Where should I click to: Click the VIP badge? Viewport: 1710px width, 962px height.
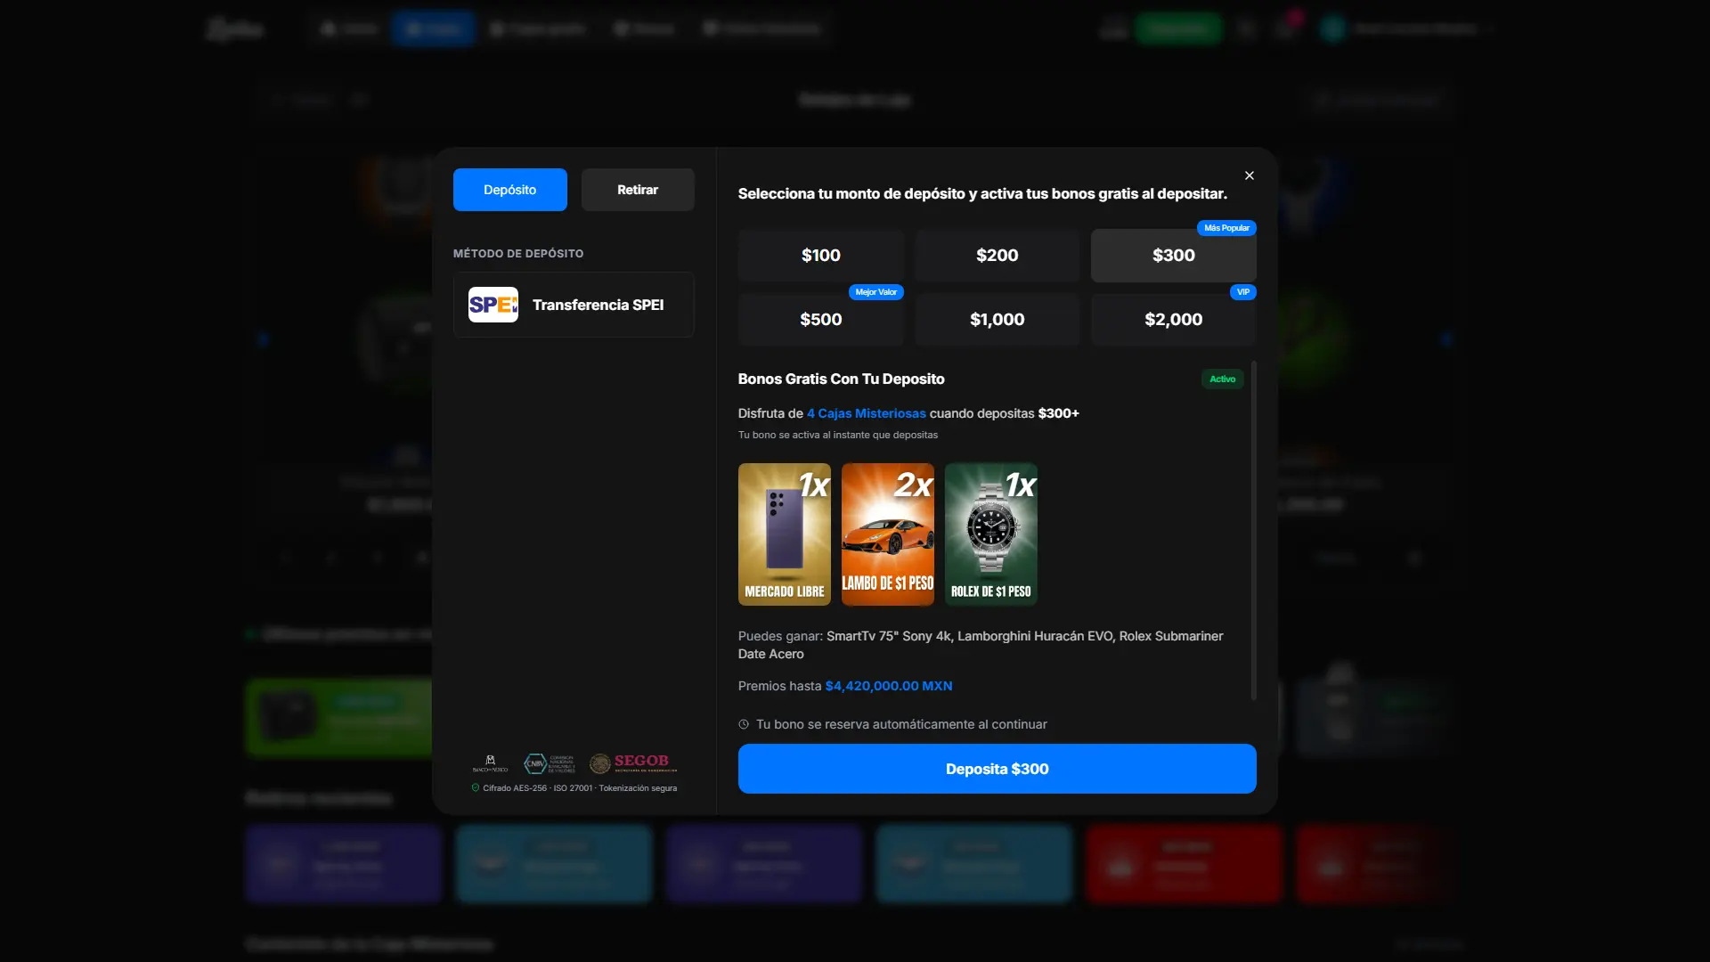(1242, 292)
